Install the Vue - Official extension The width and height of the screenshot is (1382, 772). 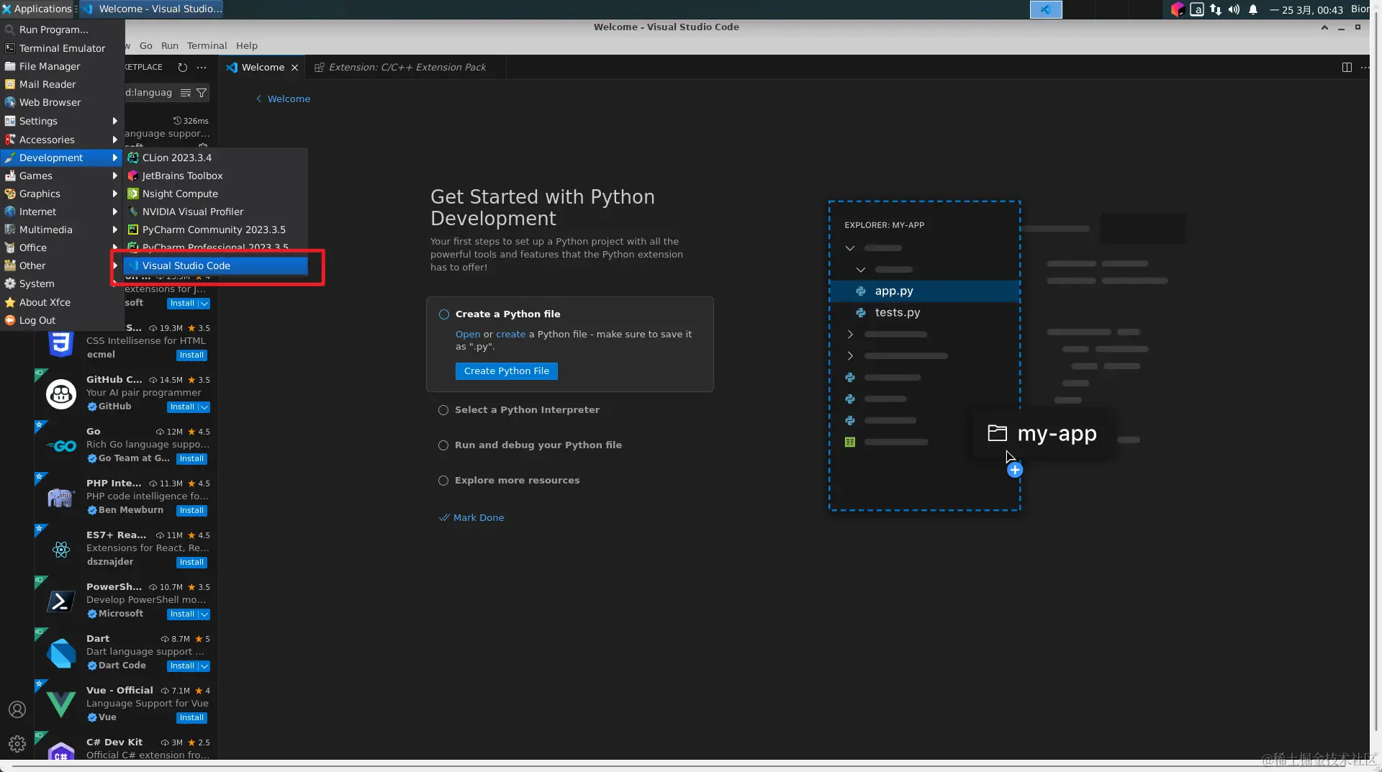[191, 718]
